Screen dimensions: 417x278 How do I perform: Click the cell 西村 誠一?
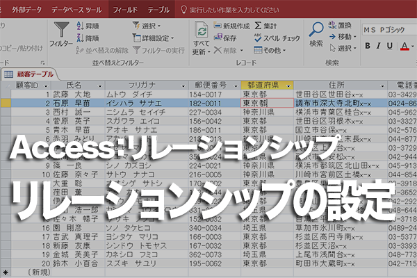[78, 113]
